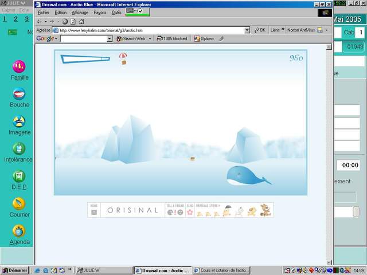Click the blue whale in the game

[248, 176]
